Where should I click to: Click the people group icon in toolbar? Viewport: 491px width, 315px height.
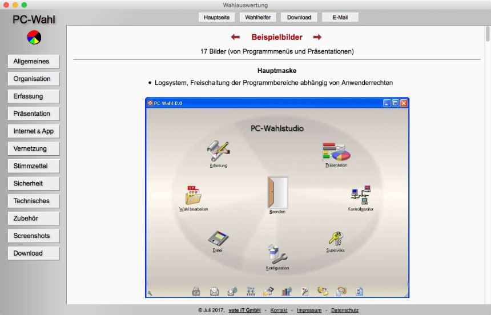pos(251,292)
